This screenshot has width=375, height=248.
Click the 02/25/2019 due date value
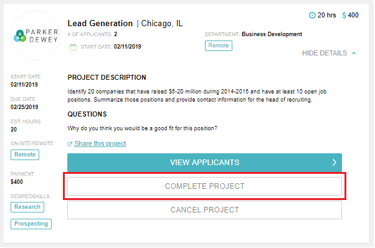point(24,107)
